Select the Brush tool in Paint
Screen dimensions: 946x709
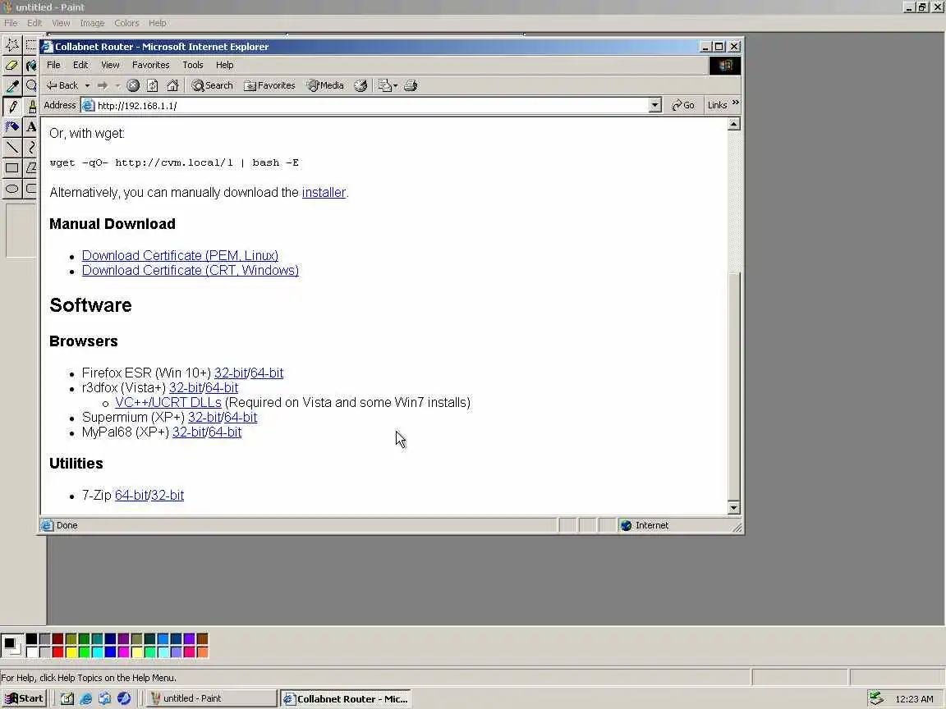pyautogui.click(x=30, y=106)
